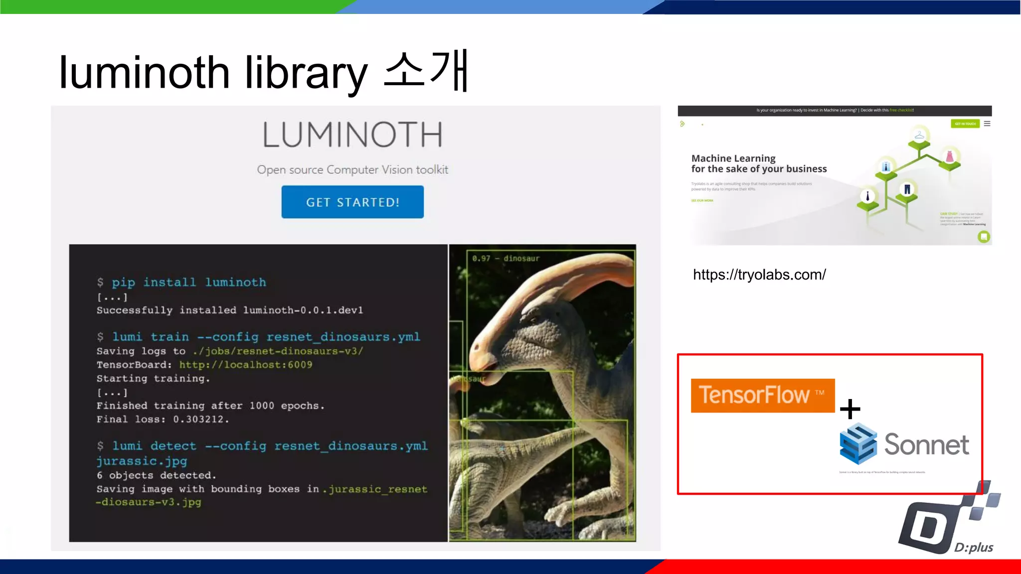Click the http://localhost:6009 TensorBoard URL

tap(246, 365)
